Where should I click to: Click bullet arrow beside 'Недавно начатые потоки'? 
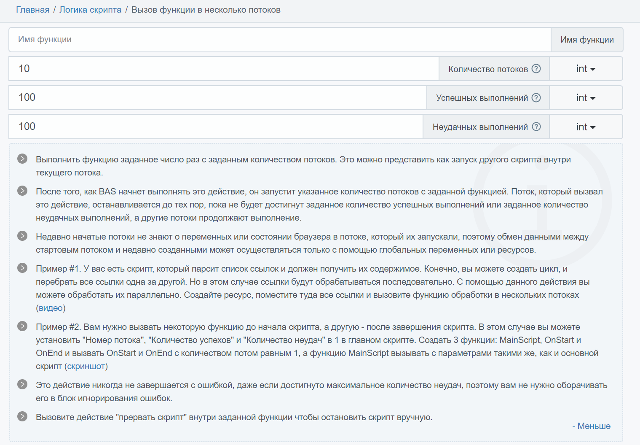(22, 236)
